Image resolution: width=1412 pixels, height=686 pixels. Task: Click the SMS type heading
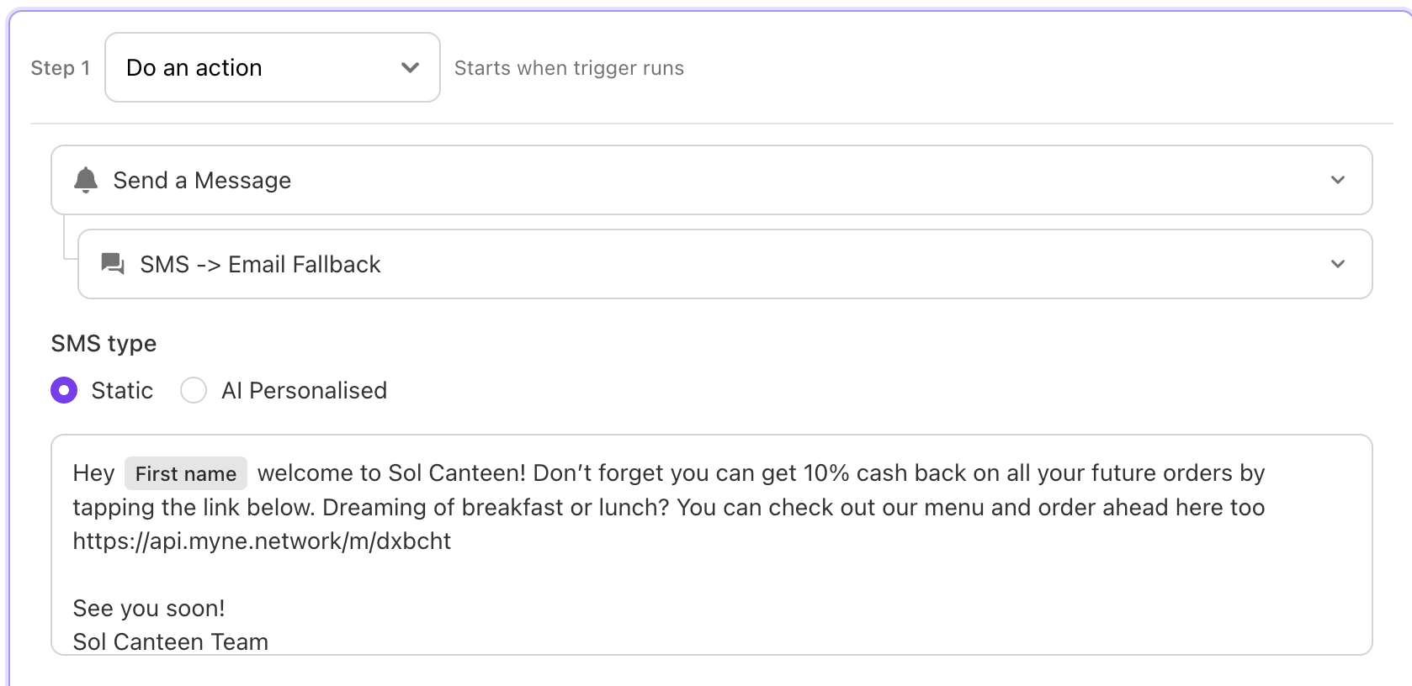click(x=104, y=343)
